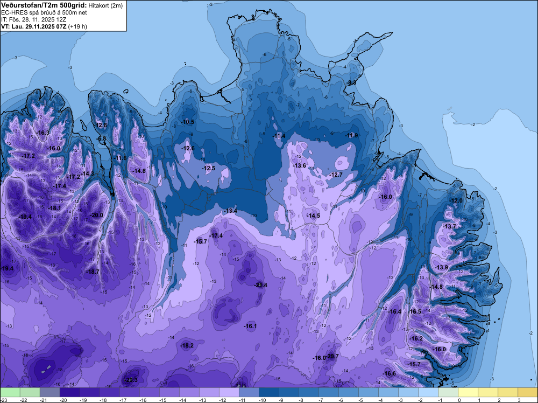Pick the pale green legend swatch above -1

coord(448,392)
